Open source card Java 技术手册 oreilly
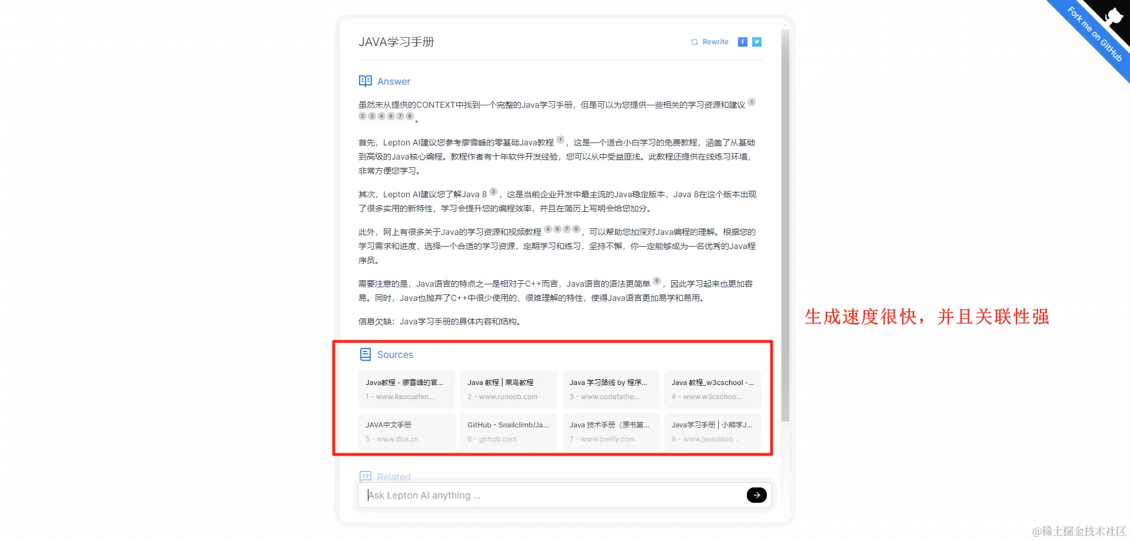The image size is (1130, 541). [x=611, y=432]
